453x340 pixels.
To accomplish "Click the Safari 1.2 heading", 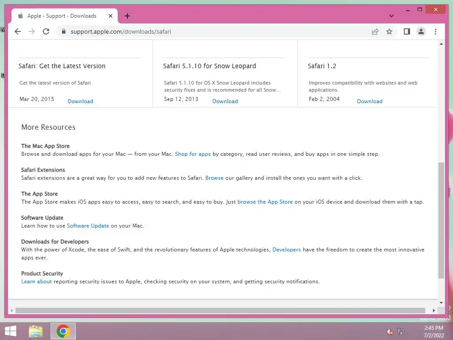I will pyautogui.click(x=322, y=66).
